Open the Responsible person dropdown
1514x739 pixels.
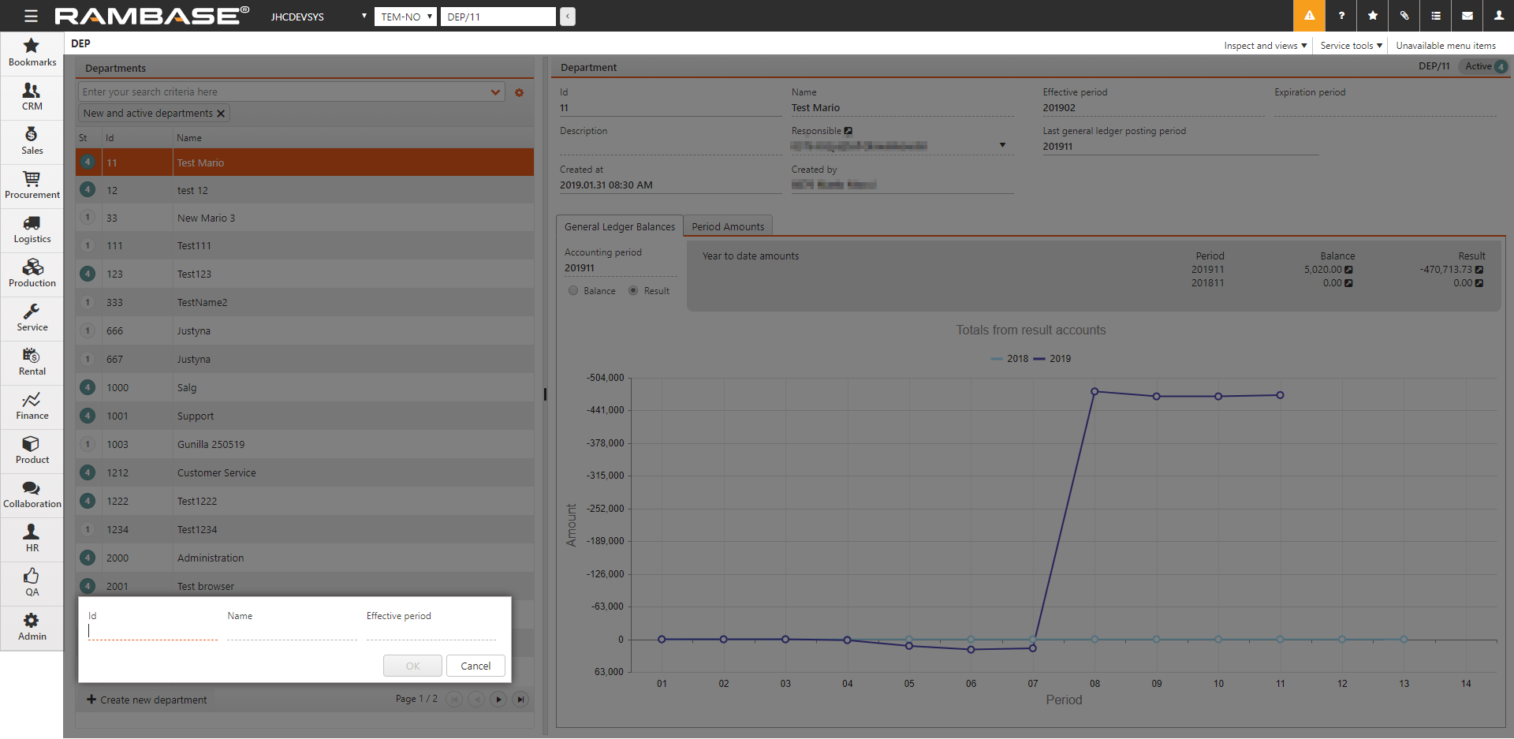tap(1002, 145)
